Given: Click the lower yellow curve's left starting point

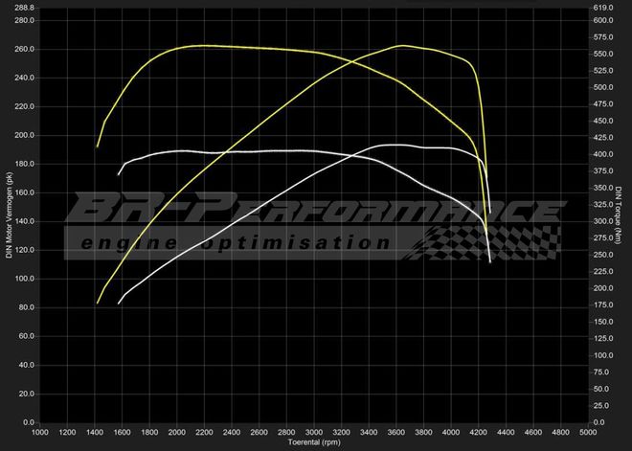Looking at the screenshot, I should tap(98, 303).
